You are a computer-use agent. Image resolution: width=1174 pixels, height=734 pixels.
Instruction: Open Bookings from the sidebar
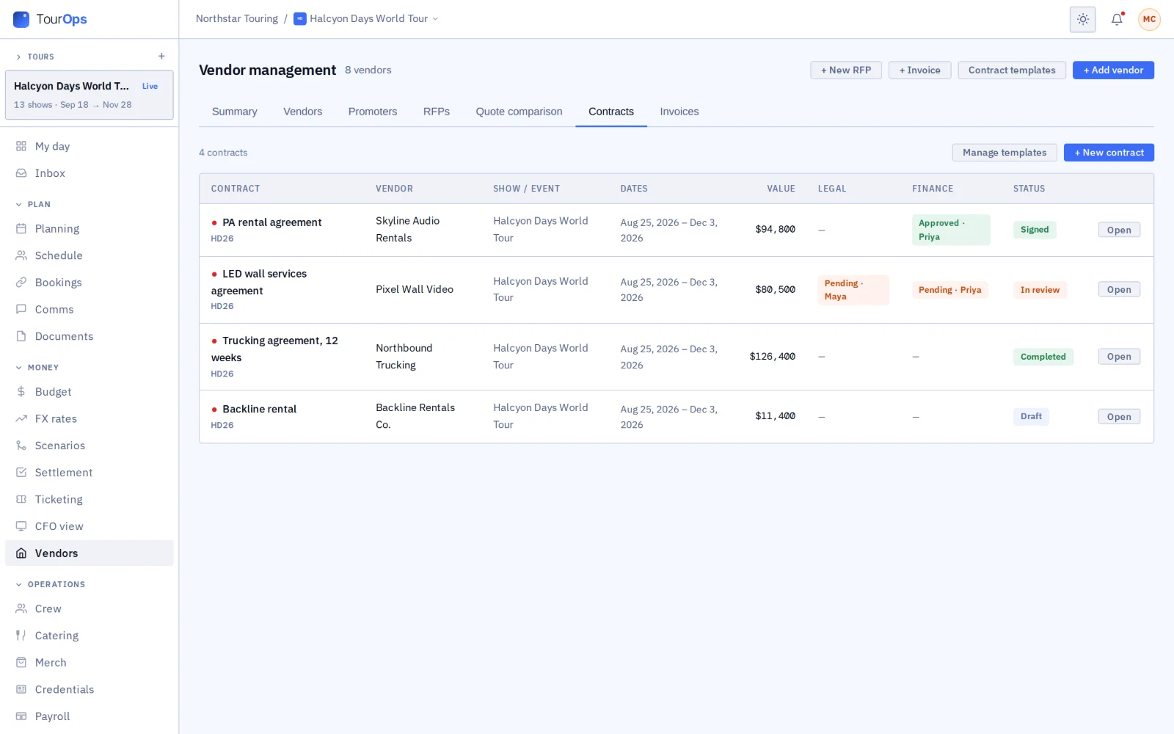point(90,283)
